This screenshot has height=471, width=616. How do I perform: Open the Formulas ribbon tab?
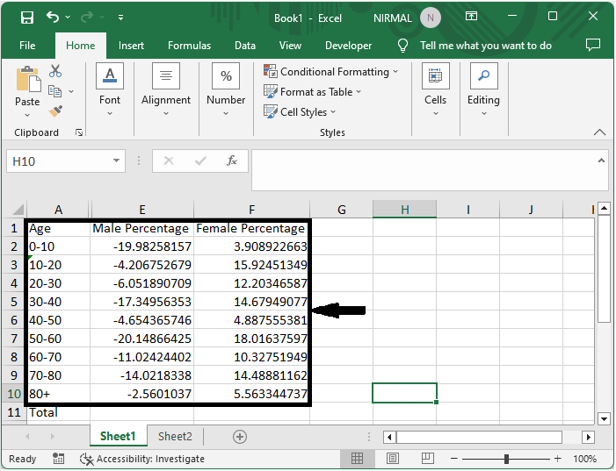(189, 46)
